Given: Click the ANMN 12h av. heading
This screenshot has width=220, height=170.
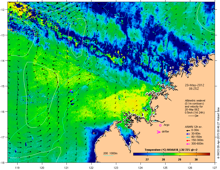Looking at the screenshot, I should [x=193, y=127].
